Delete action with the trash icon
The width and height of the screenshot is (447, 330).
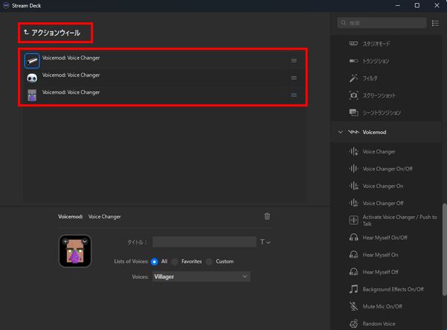coord(267,217)
